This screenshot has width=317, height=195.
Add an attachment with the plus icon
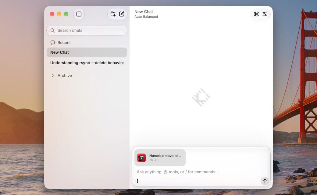tap(137, 181)
